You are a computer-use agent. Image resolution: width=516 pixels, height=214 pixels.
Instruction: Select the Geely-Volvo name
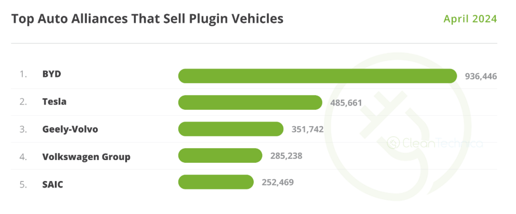coord(70,129)
